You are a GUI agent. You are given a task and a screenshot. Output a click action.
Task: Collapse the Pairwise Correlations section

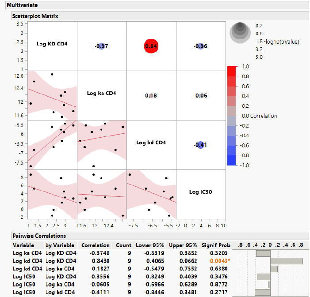point(39,236)
